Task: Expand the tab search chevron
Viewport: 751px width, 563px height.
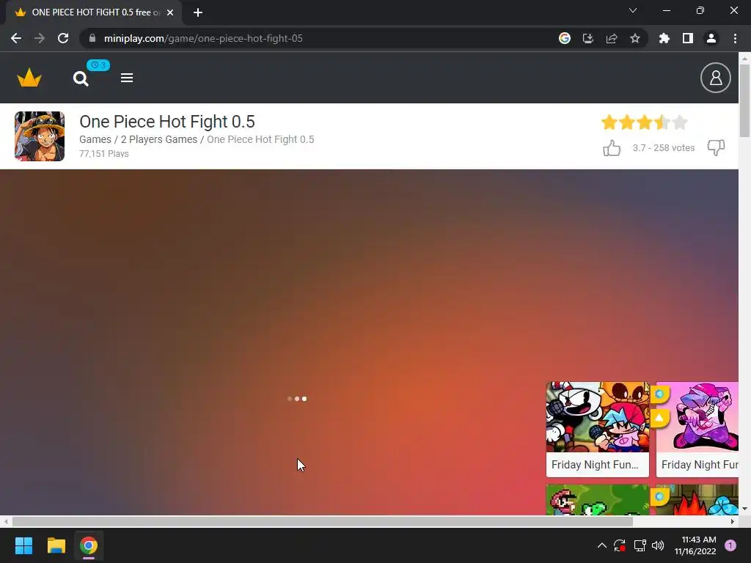Action: pos(633,10)
